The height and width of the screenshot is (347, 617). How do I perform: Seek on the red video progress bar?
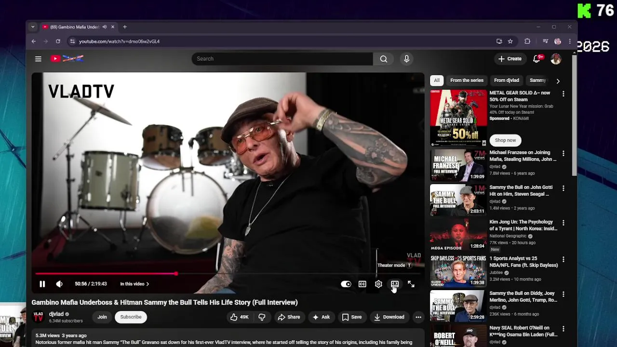pyautogui.click(x=228, y=273)
